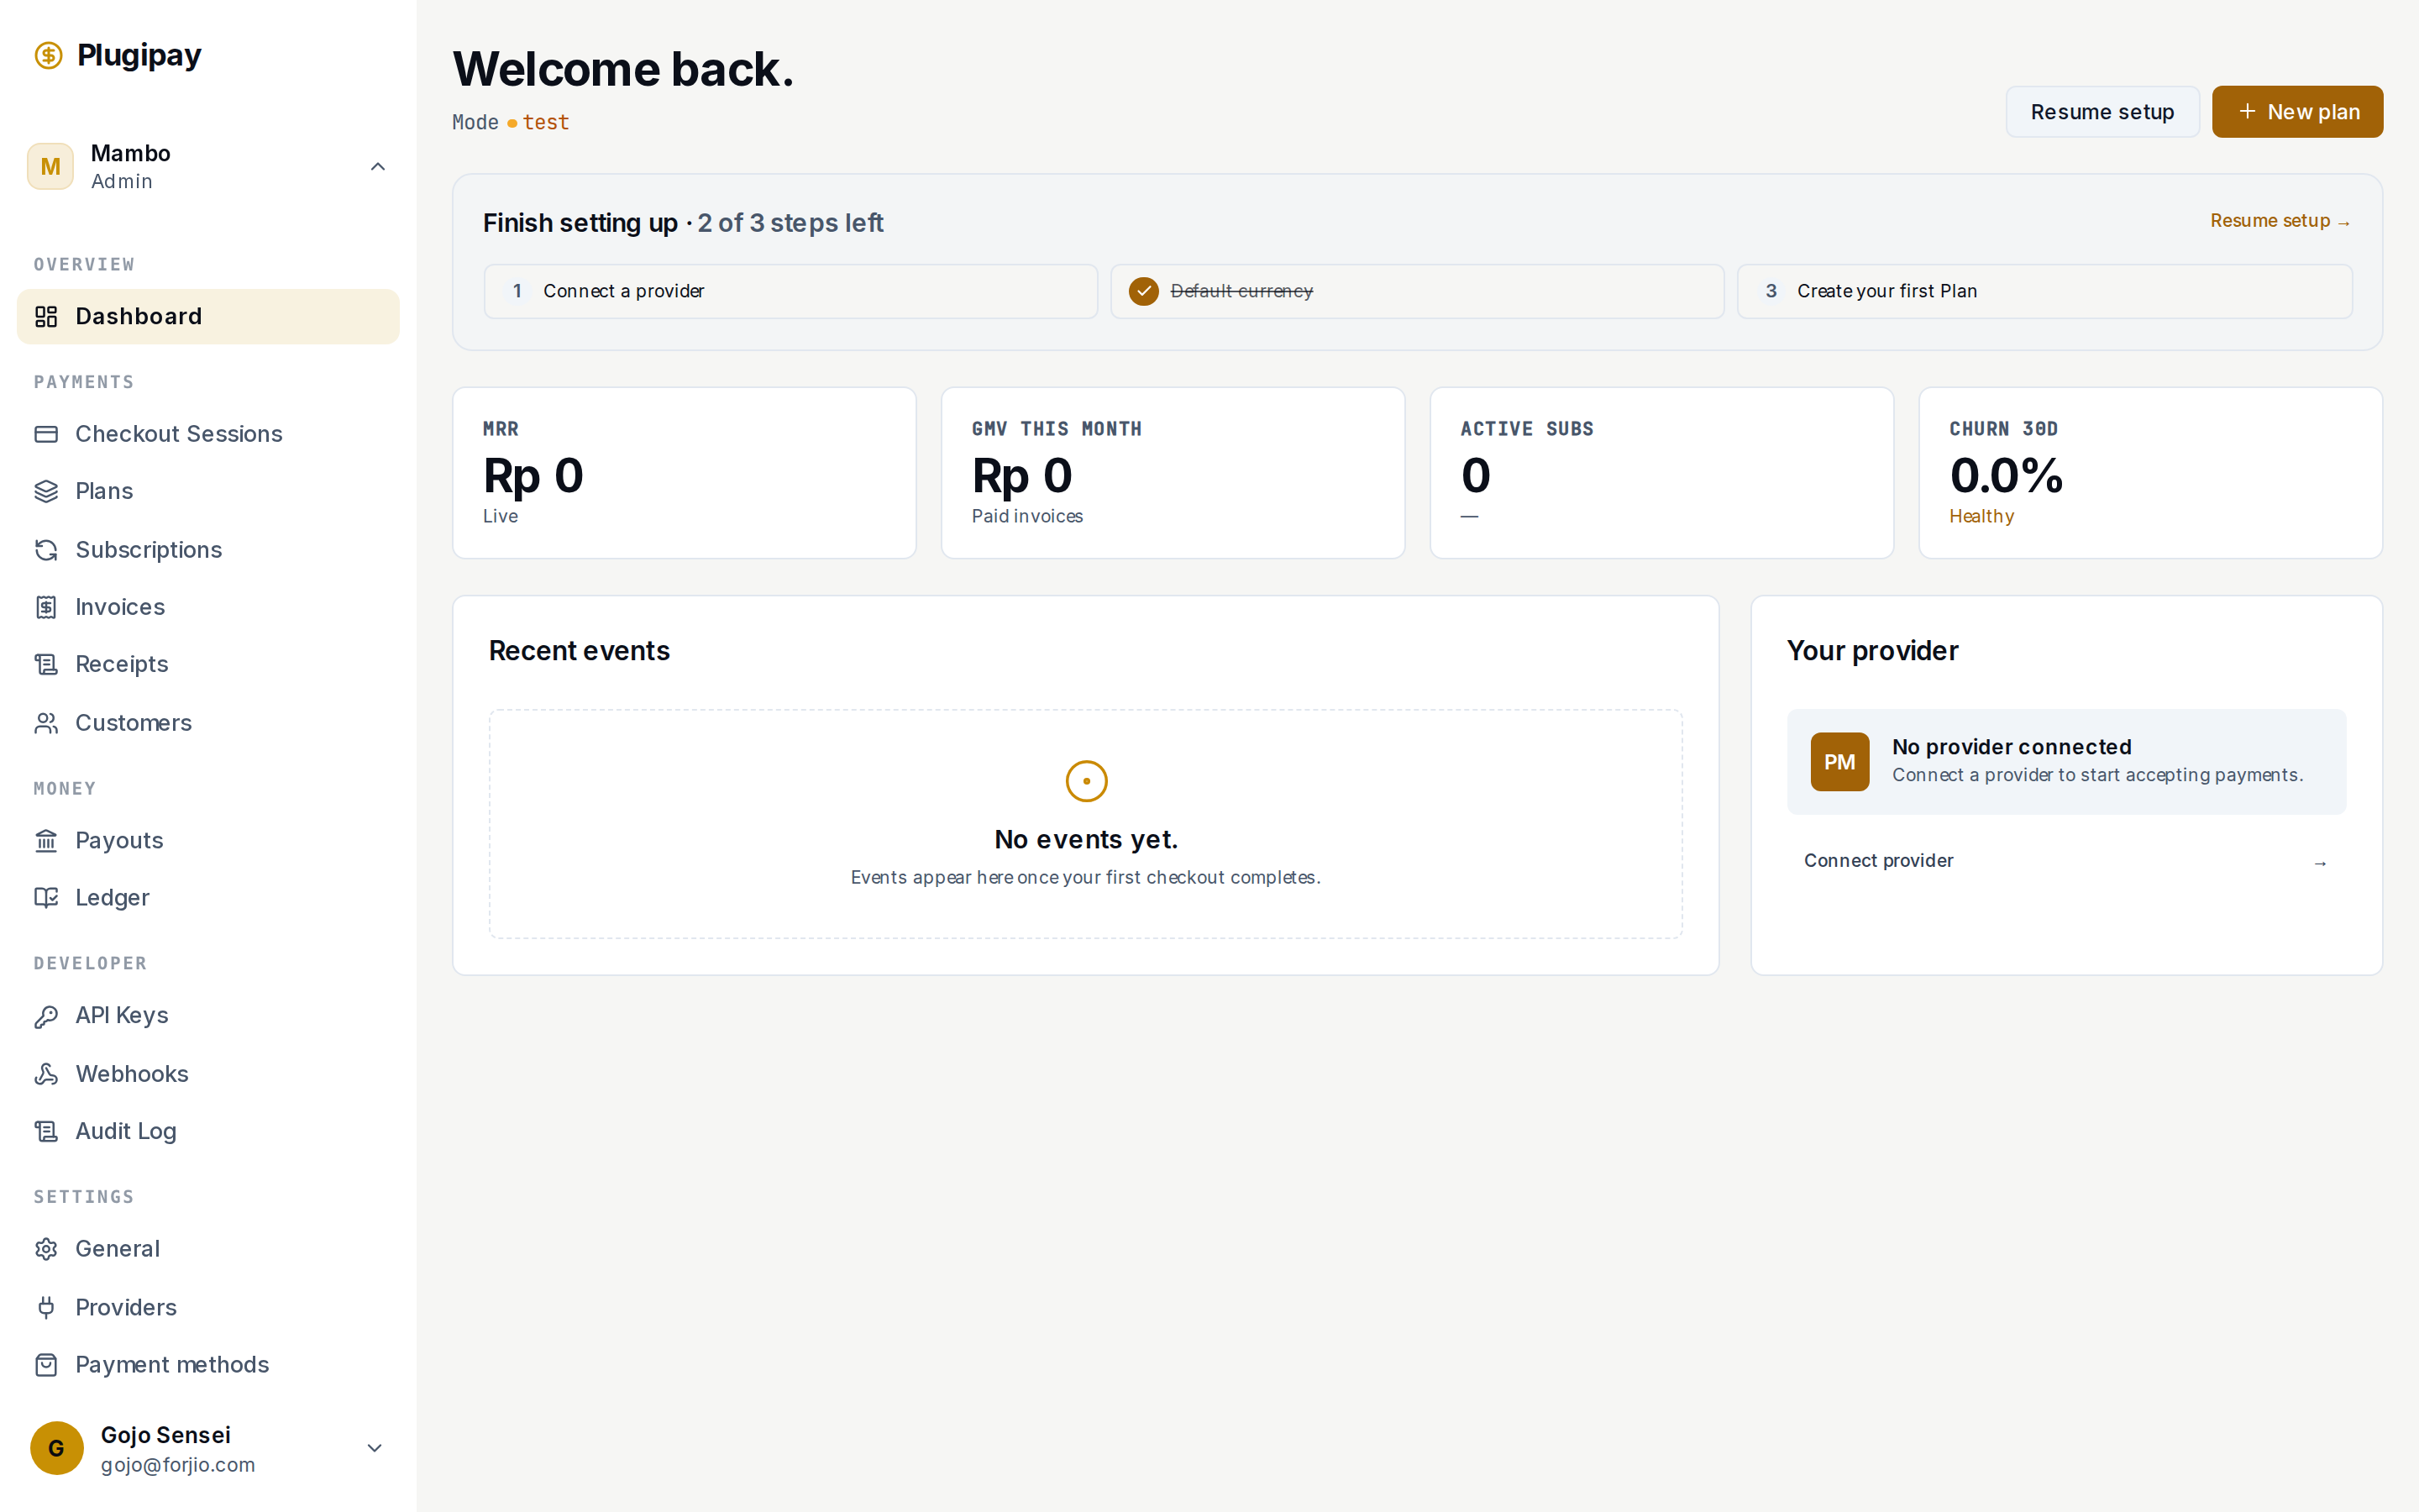Viewport: 2419px width, 1512px height.
Task: Click the Payment methods bag icon
Action: tap(46, 1365)
